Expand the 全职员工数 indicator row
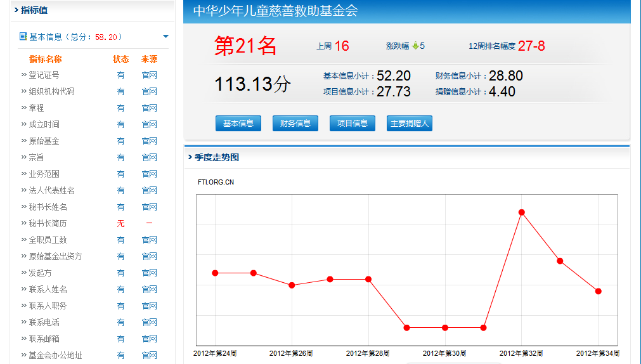The height and width of the screenshot is (364, 641). [44, 240]
